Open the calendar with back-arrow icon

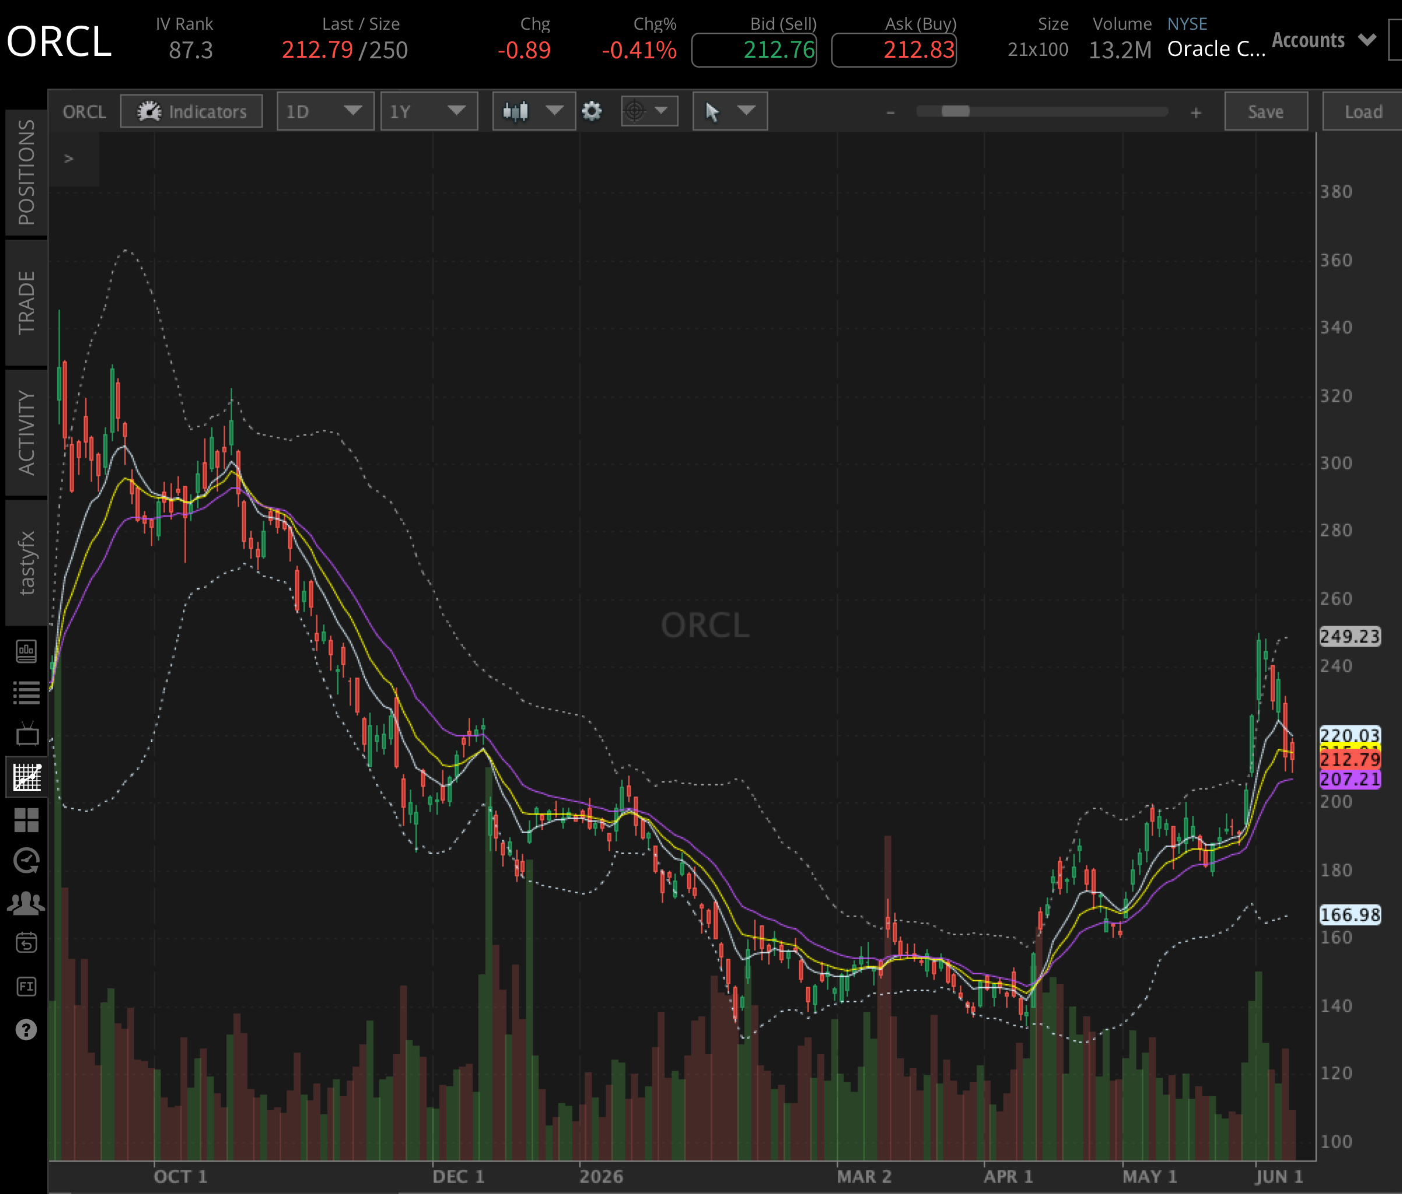[x=26, y=942]
